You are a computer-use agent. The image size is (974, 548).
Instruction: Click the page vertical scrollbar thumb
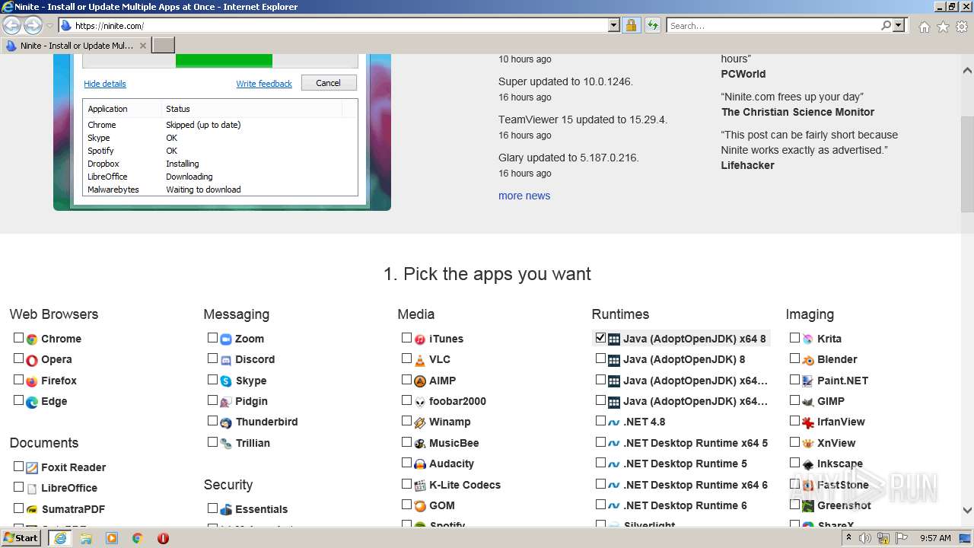[x=967, y=164]
